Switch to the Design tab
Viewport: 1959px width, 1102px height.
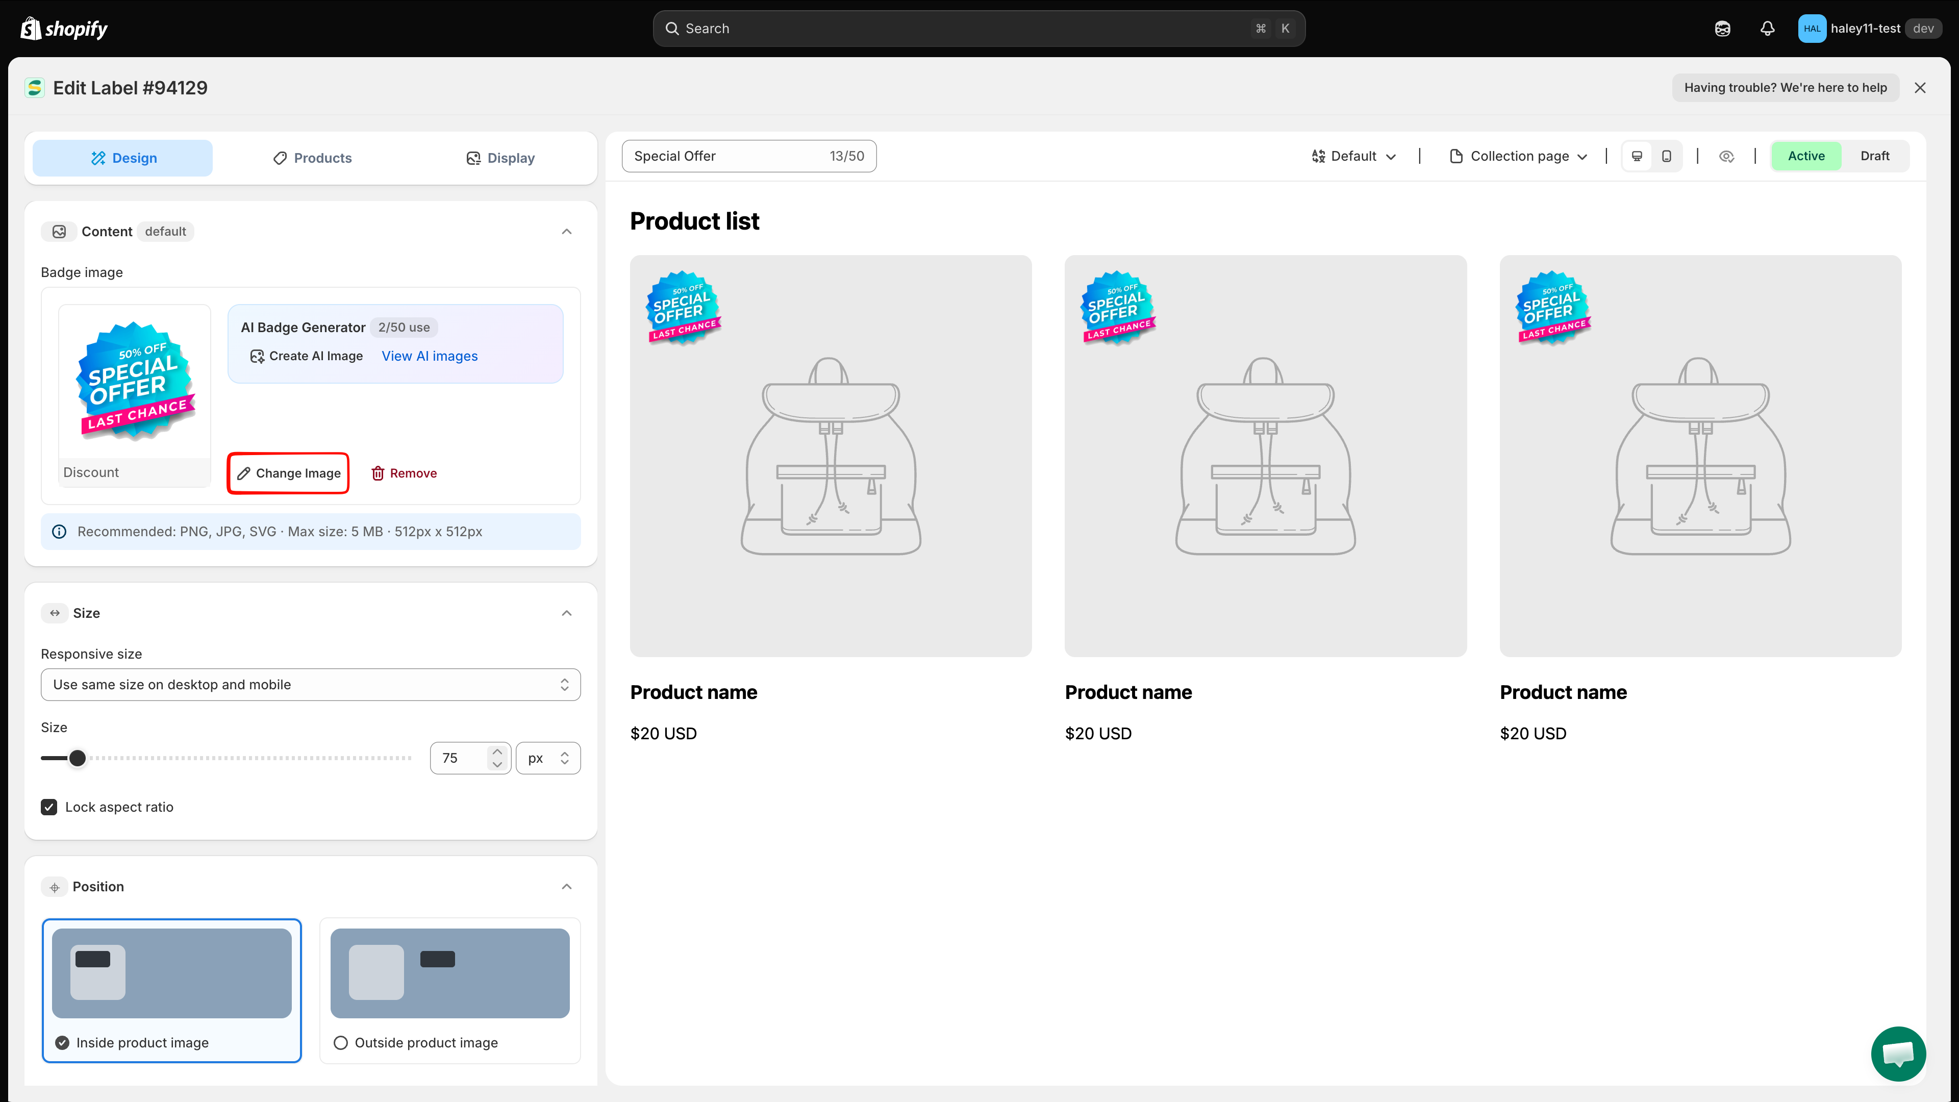tap(123, 158)
